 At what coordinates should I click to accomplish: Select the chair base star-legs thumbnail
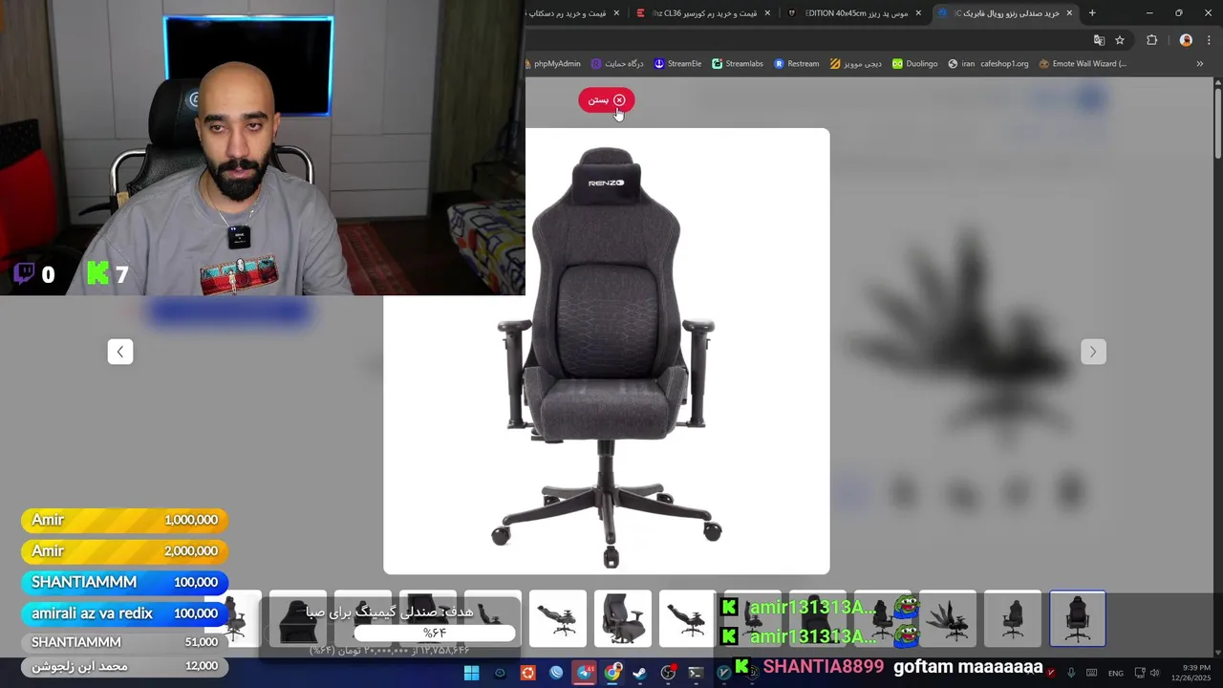[x=948, y=618]
